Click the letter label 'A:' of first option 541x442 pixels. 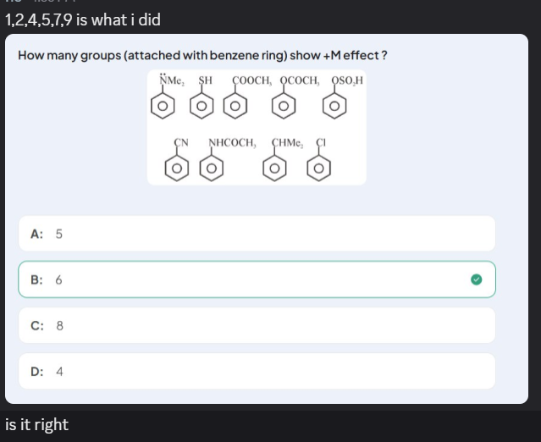tap(36, 234)
